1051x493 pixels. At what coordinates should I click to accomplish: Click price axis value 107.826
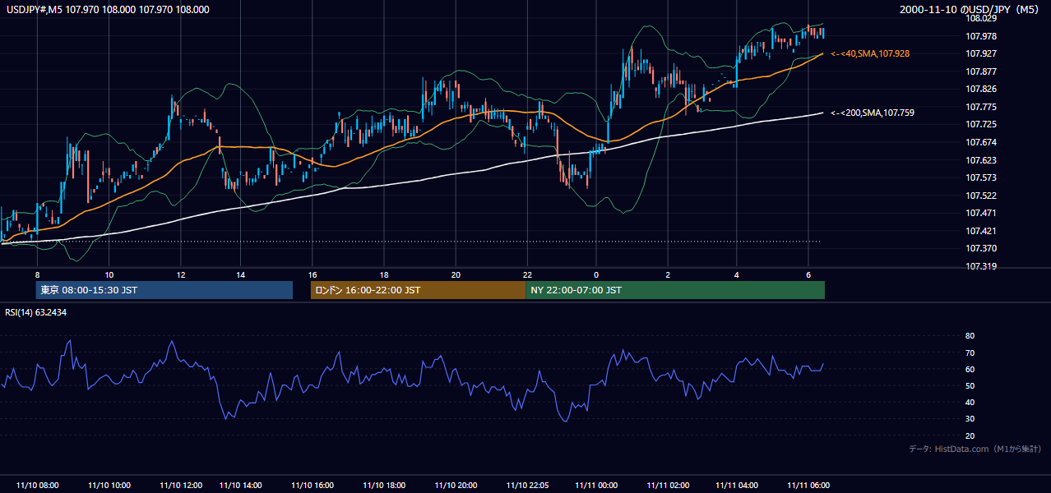coord(981,89)
